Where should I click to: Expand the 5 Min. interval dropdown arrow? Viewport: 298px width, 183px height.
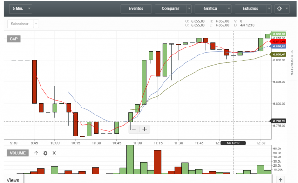(x=29, y=8)
